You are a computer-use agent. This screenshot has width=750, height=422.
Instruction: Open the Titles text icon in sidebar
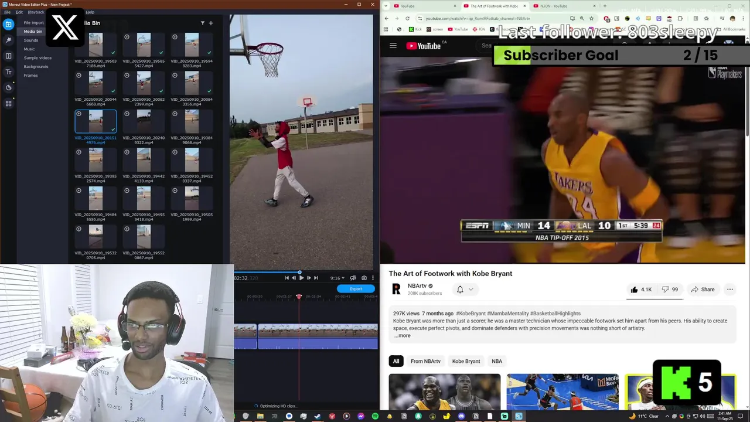point(8,72)
